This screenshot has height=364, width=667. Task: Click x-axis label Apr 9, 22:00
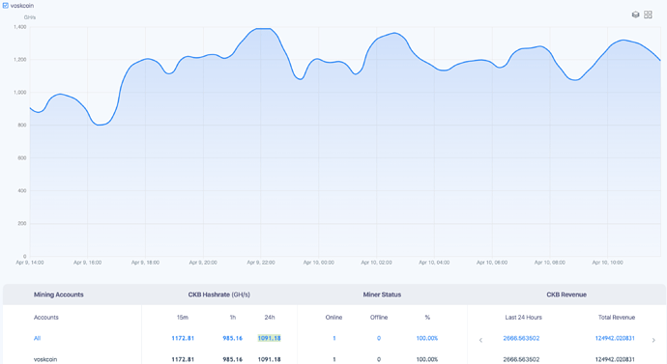coord(261,263)
